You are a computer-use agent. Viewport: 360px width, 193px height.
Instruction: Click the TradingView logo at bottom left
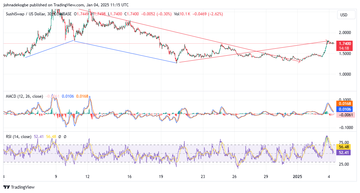click(19, 187)
